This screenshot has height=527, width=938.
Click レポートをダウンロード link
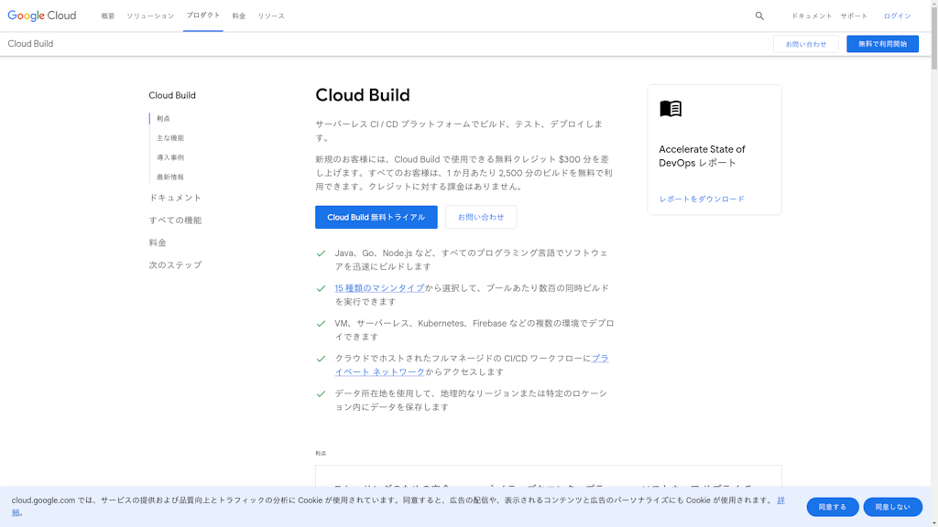pos(702,199)
